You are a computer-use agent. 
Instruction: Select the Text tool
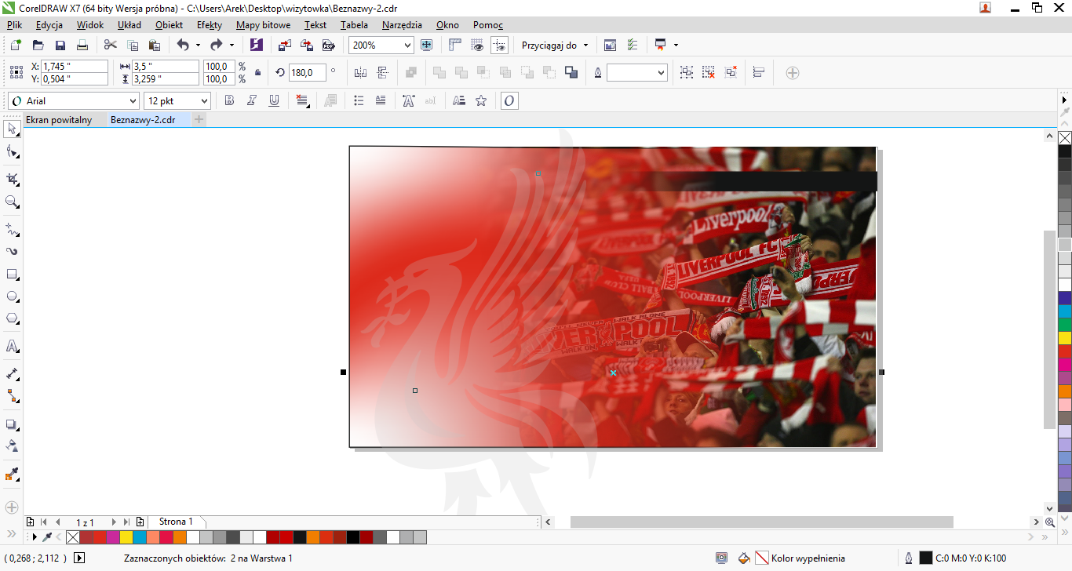click(12, 346)
